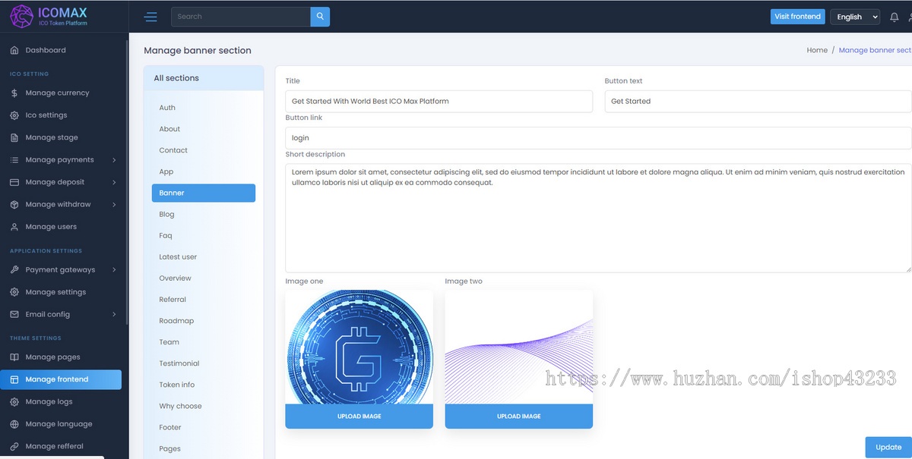Image resolution: width=912 pixels, height=459 pixels.
Task: Click the link icon beside Manage refferal
Action: (x=14, y=446)
